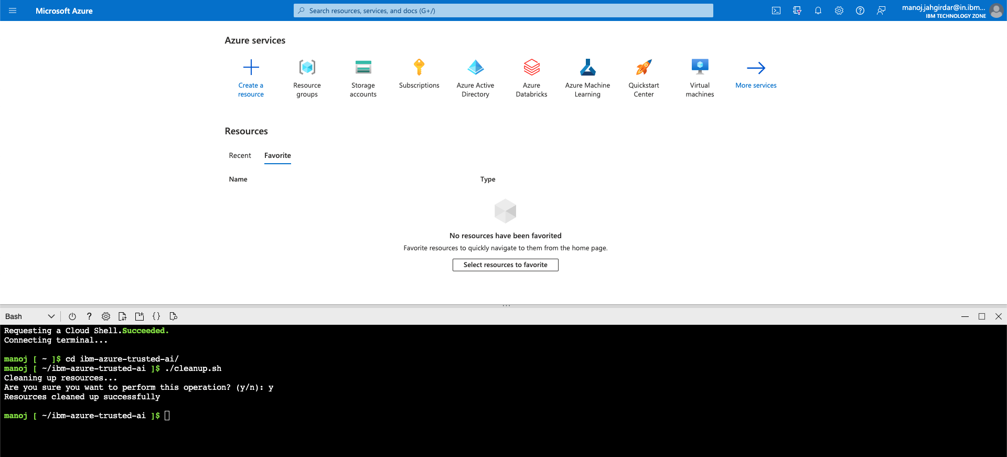
Task: Open Quickstart Center rocket icon
Action: click(x=644, y=67)
